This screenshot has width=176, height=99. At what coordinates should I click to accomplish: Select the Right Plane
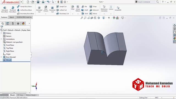coord(9,51)
